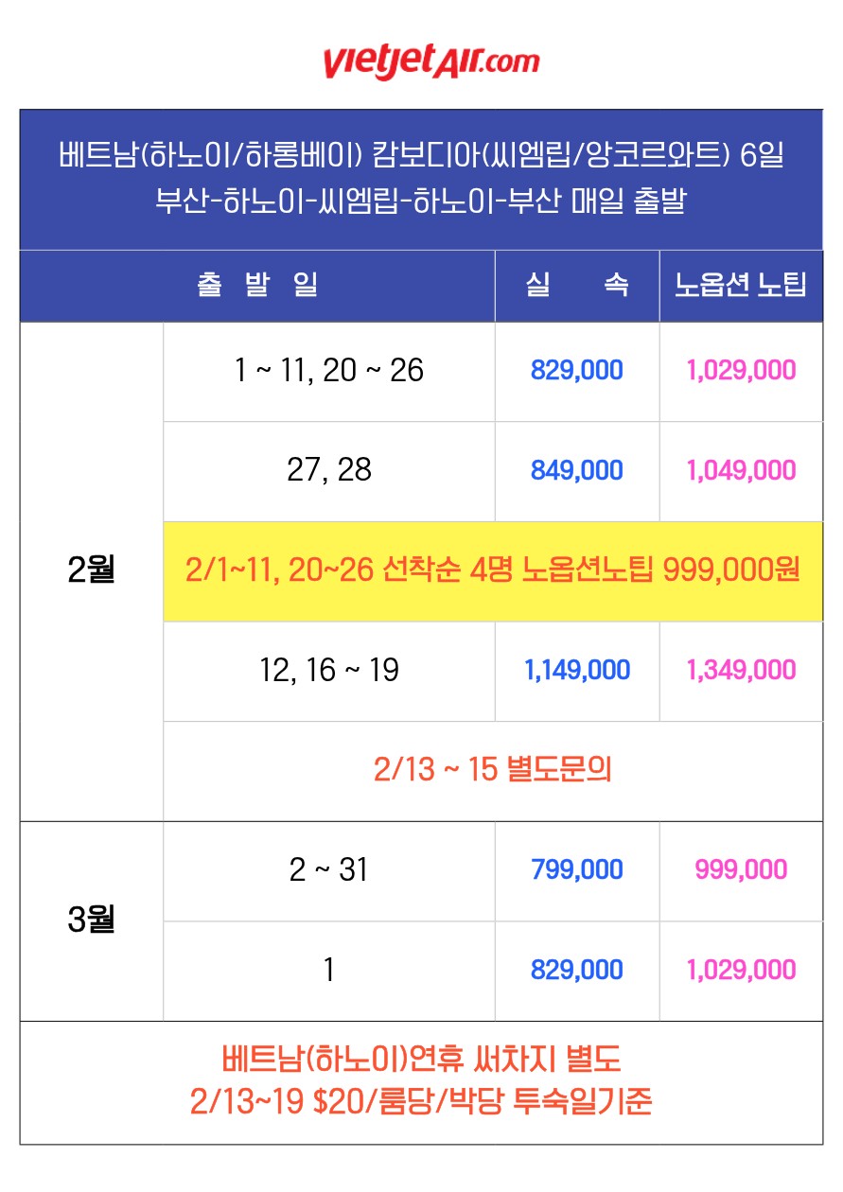
Task: Click the 1,049,000 노옵션 노팁 price
Action: click(741, 470)
